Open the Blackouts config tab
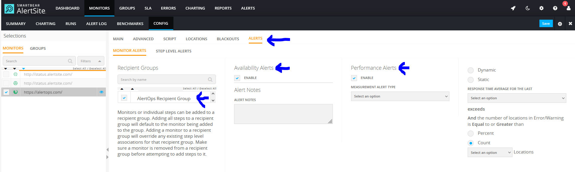The width and height of the screenshot is (575, 172). pos(228,39)
